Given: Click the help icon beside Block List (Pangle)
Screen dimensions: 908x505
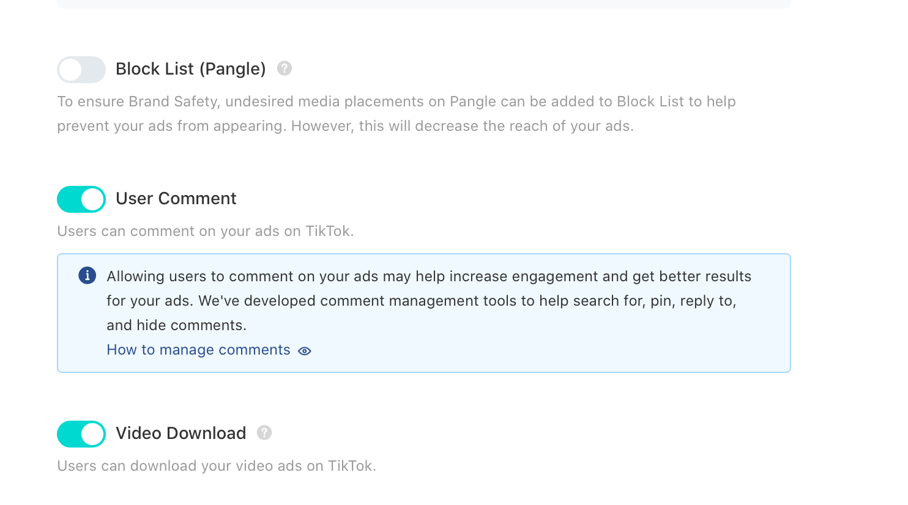Looking at the screenshot, I should [x=285, y=68].
